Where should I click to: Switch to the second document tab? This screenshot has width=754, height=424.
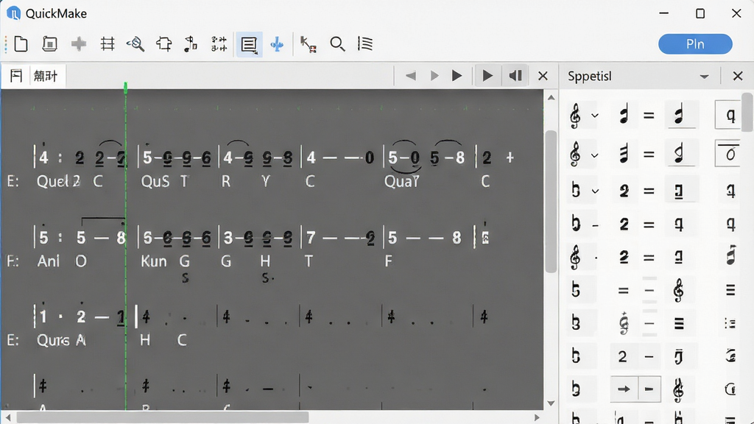(46, 76)
